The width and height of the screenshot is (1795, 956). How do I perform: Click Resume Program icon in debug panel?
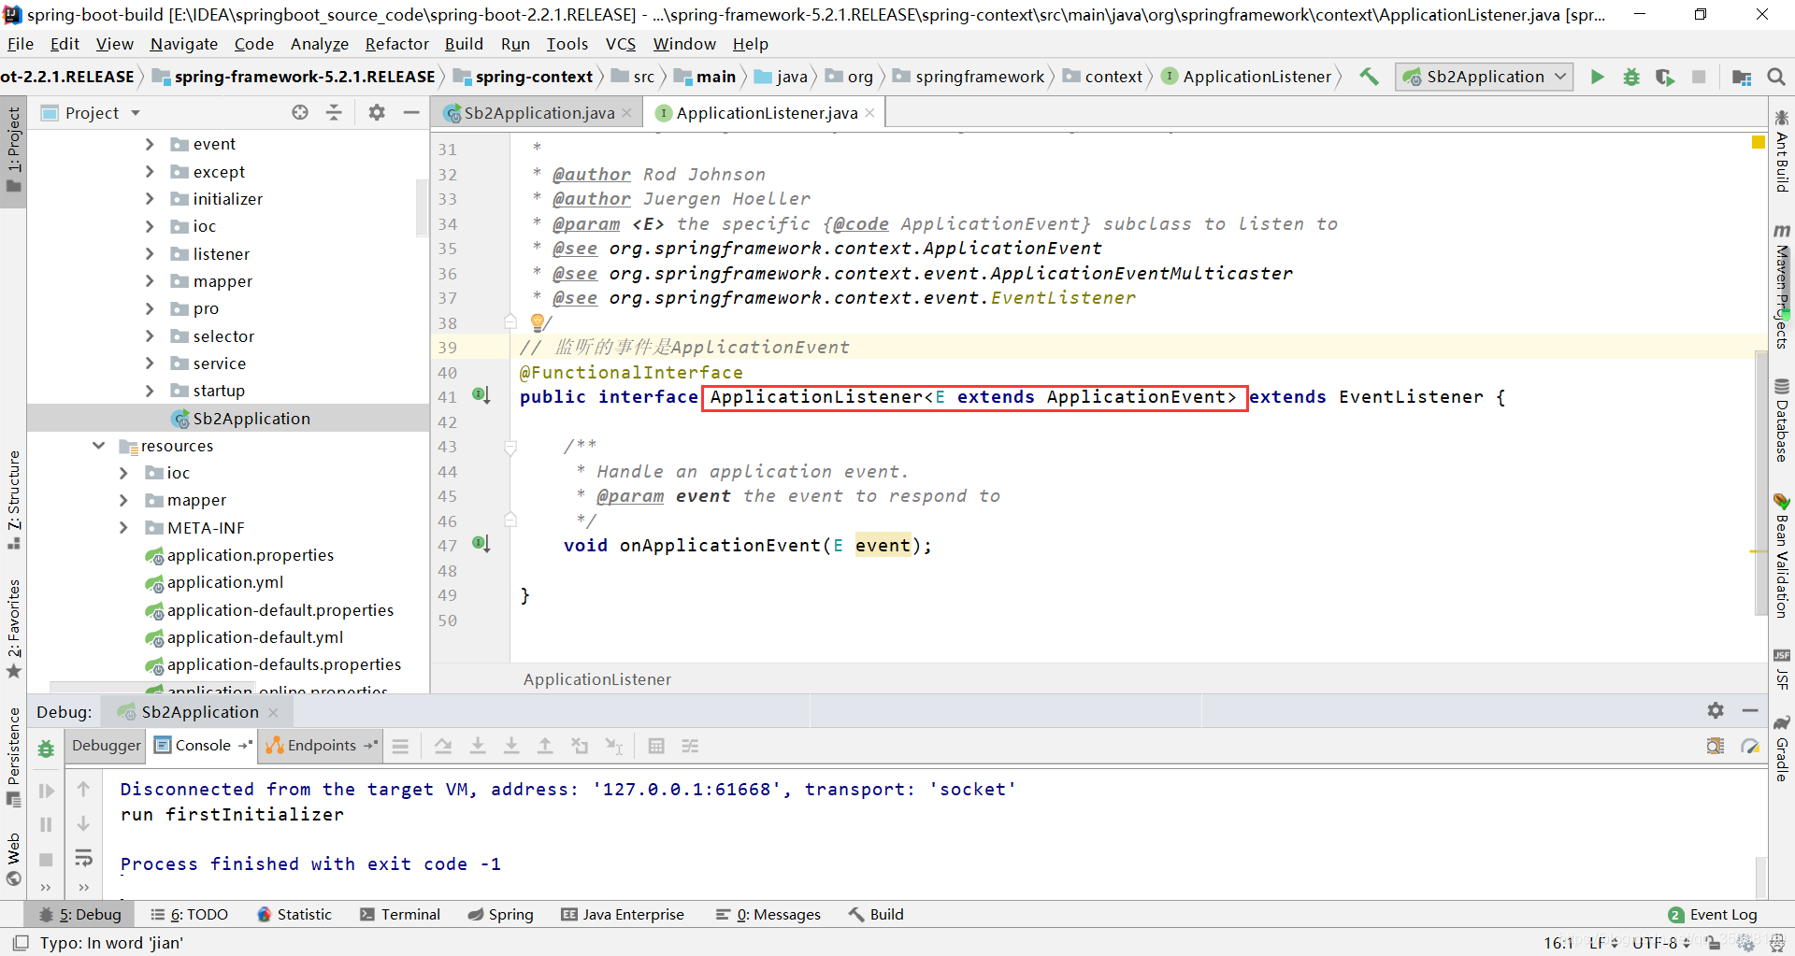46,791
